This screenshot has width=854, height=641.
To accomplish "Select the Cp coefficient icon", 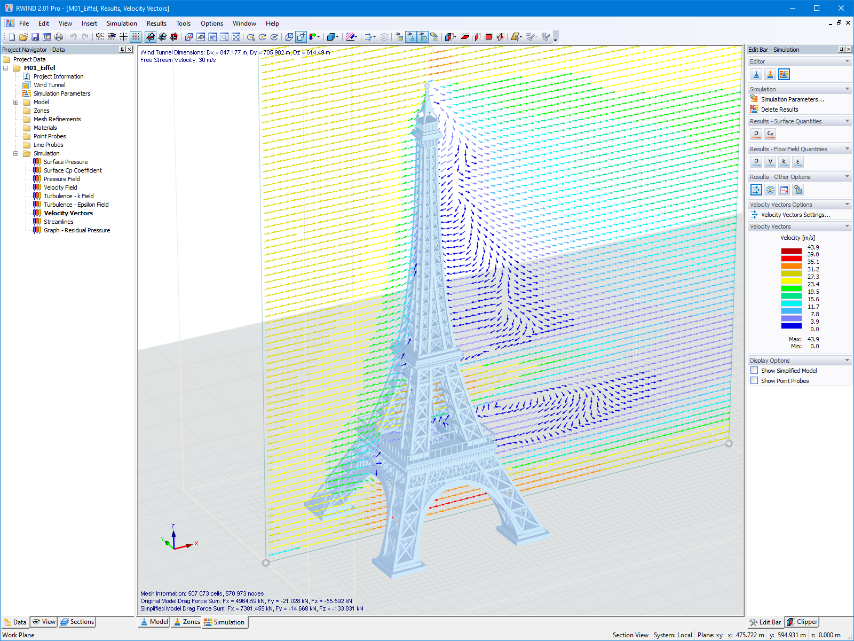I will 770,134.
